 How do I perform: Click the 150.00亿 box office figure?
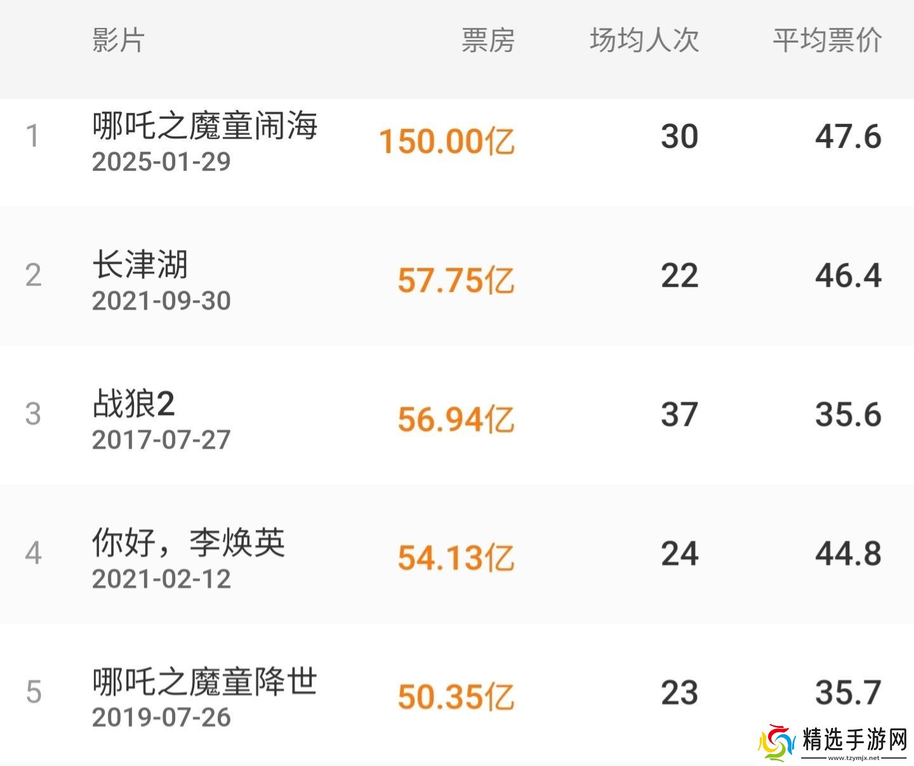446,140
